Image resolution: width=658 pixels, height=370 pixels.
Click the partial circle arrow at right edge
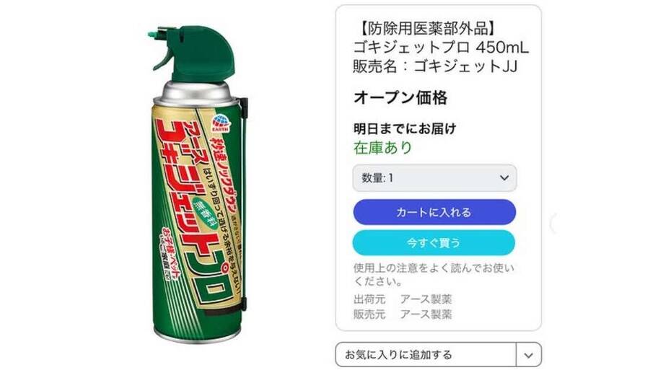pyautogui.click(x=553, y=223)
